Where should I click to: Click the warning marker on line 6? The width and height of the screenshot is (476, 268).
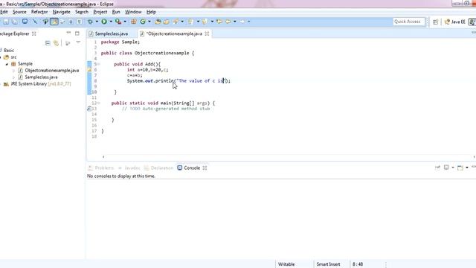pos(89,69)
